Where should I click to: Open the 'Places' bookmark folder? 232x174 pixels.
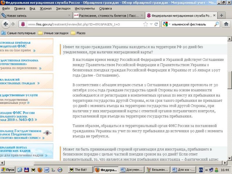[x=78, y=33]
